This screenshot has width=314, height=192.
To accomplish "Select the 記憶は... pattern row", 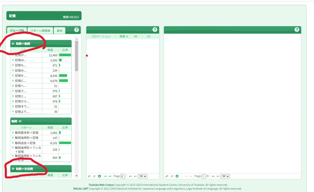I will [x=41, y=60].
